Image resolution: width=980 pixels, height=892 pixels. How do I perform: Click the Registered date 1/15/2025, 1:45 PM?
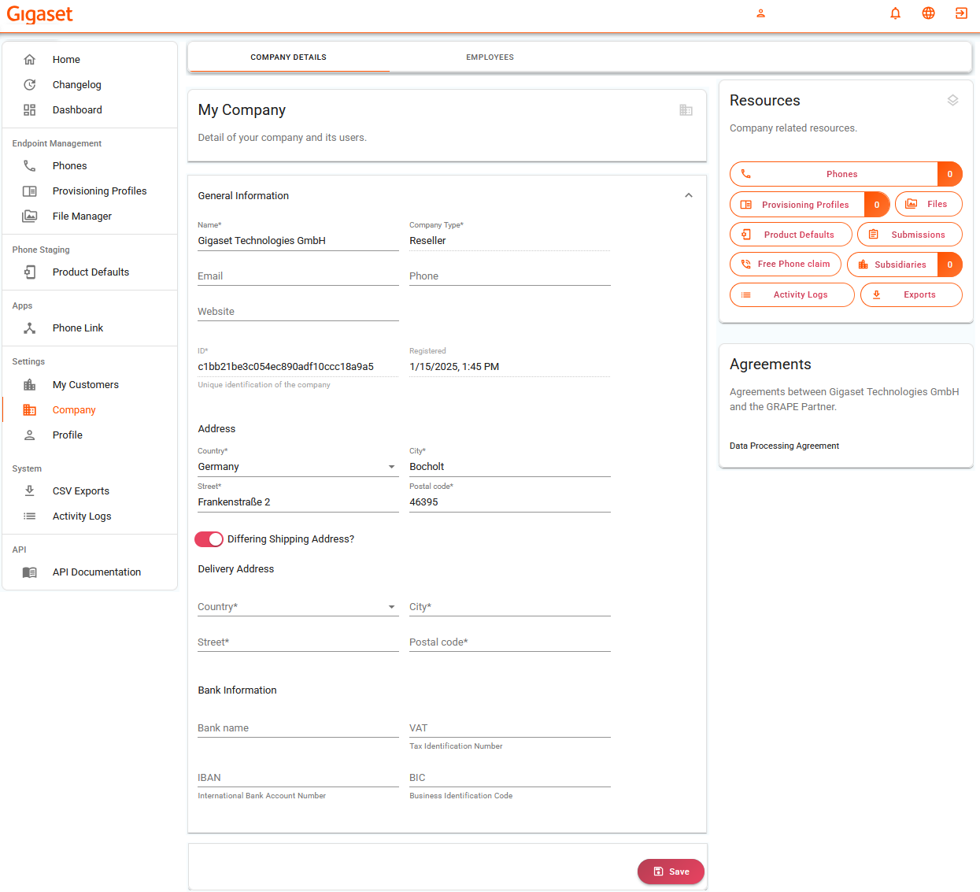[x=454, y=367]
